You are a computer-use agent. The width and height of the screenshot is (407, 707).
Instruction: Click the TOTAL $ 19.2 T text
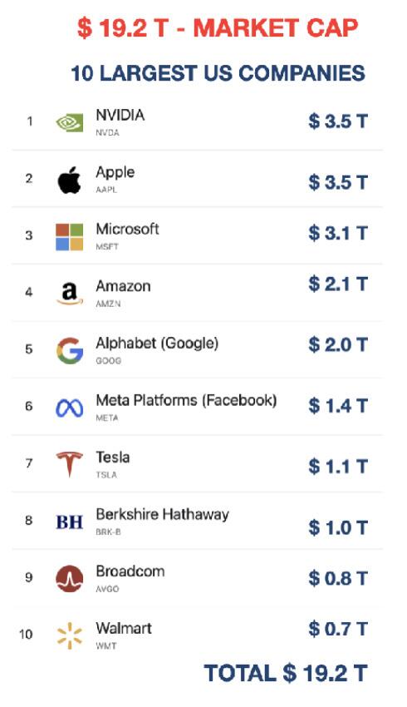[287, 673]
